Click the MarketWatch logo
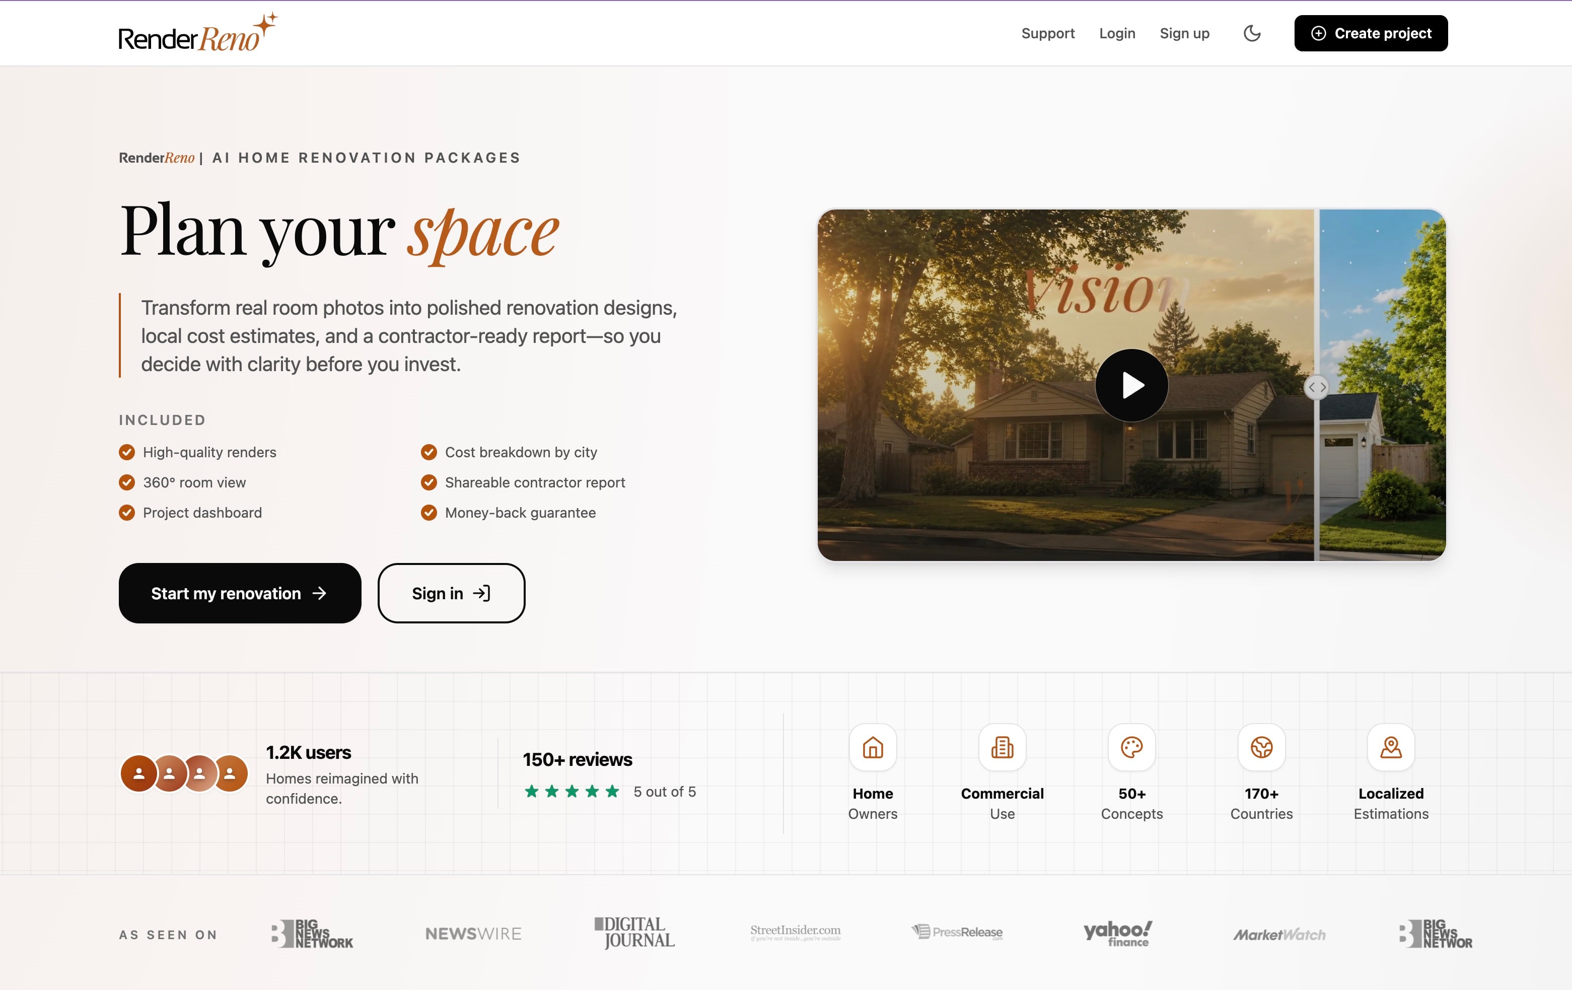The height and width of the screenshot is (990, 1572). click(x=1278, y=935)
